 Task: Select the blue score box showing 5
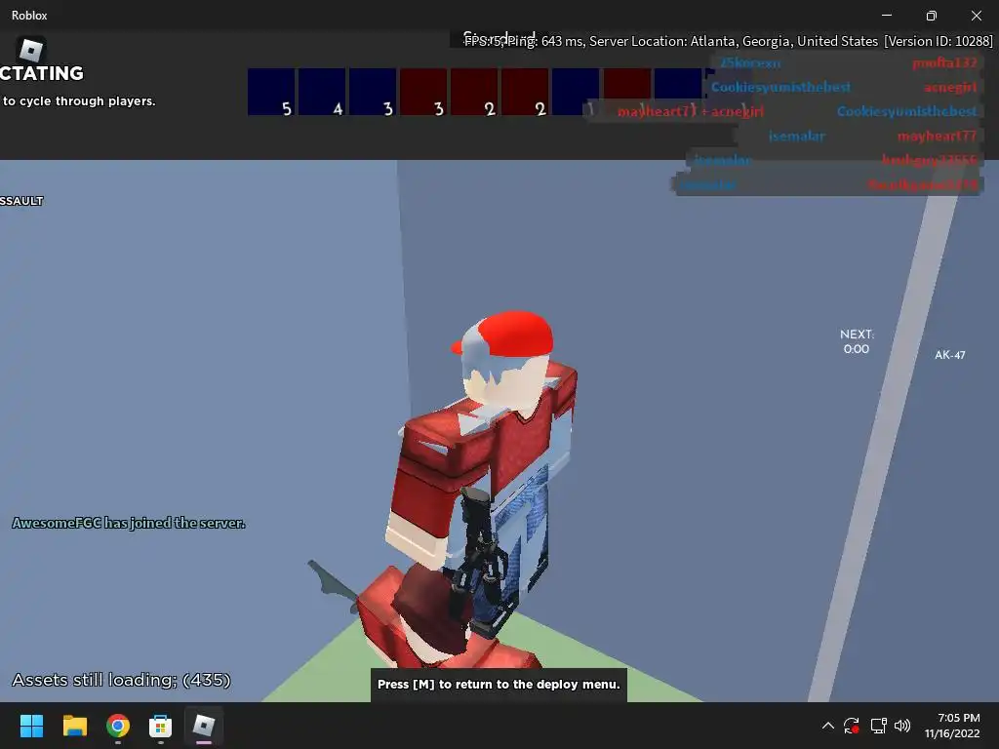coord(271,92)
